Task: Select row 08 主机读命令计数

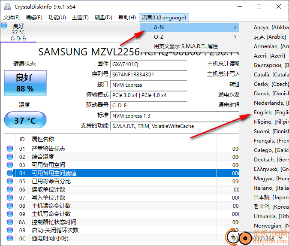Action: tap(122, 206)
